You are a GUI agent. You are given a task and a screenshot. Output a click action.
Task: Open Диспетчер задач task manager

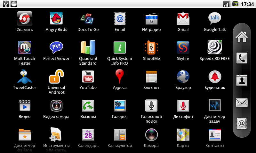pyautogui.click(x=215, y=106)
